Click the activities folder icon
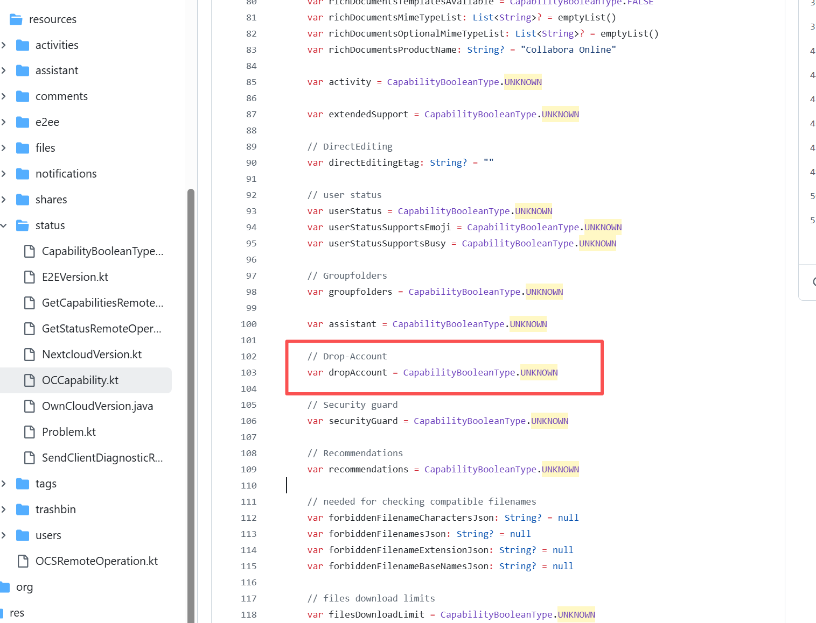 click(x=23, y=45)
